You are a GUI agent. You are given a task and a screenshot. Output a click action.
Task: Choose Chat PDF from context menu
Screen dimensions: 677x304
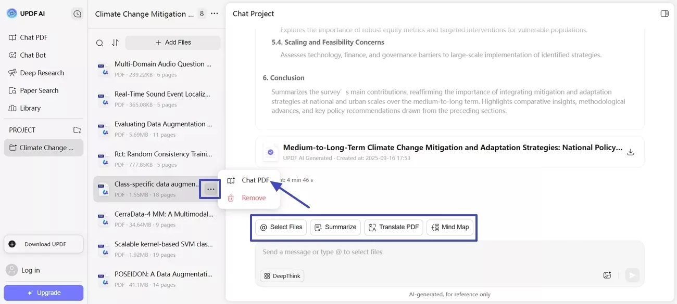[255, 180]
